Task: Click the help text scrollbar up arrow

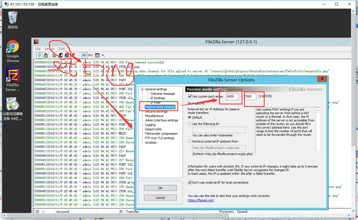Action: (x=318, y=110)
